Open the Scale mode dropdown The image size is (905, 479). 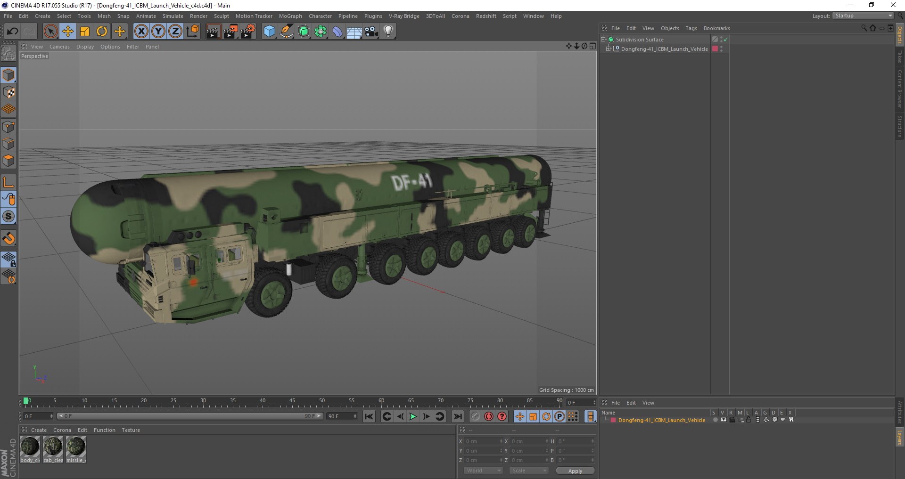529,471
